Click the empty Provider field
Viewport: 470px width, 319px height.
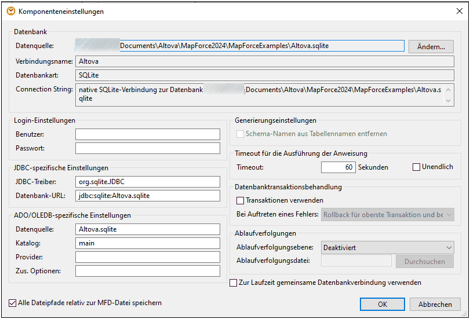148,257
